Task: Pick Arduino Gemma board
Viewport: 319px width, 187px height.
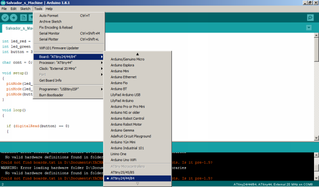Action: pos(138,130)
